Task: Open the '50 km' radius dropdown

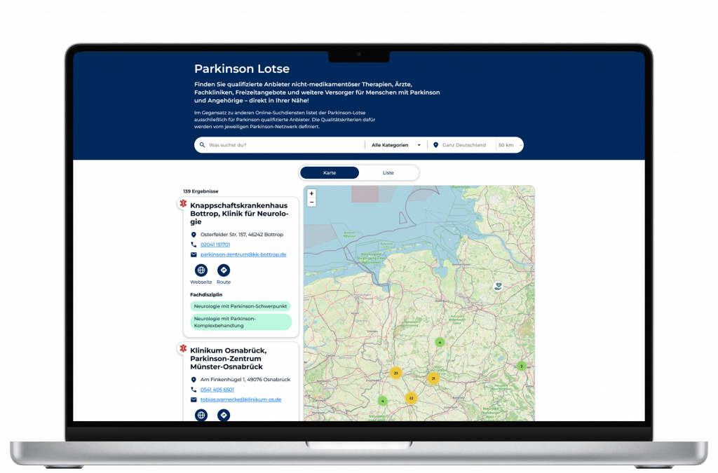Action: 510,145
